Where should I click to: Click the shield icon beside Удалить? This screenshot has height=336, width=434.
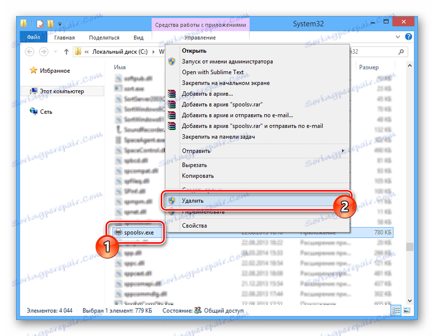pyautogui.click(x=172, y=201)
